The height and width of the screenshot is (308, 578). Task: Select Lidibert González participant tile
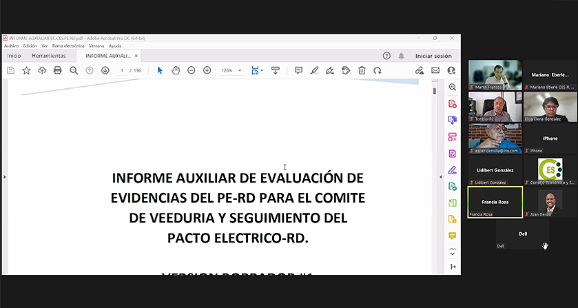495,170
